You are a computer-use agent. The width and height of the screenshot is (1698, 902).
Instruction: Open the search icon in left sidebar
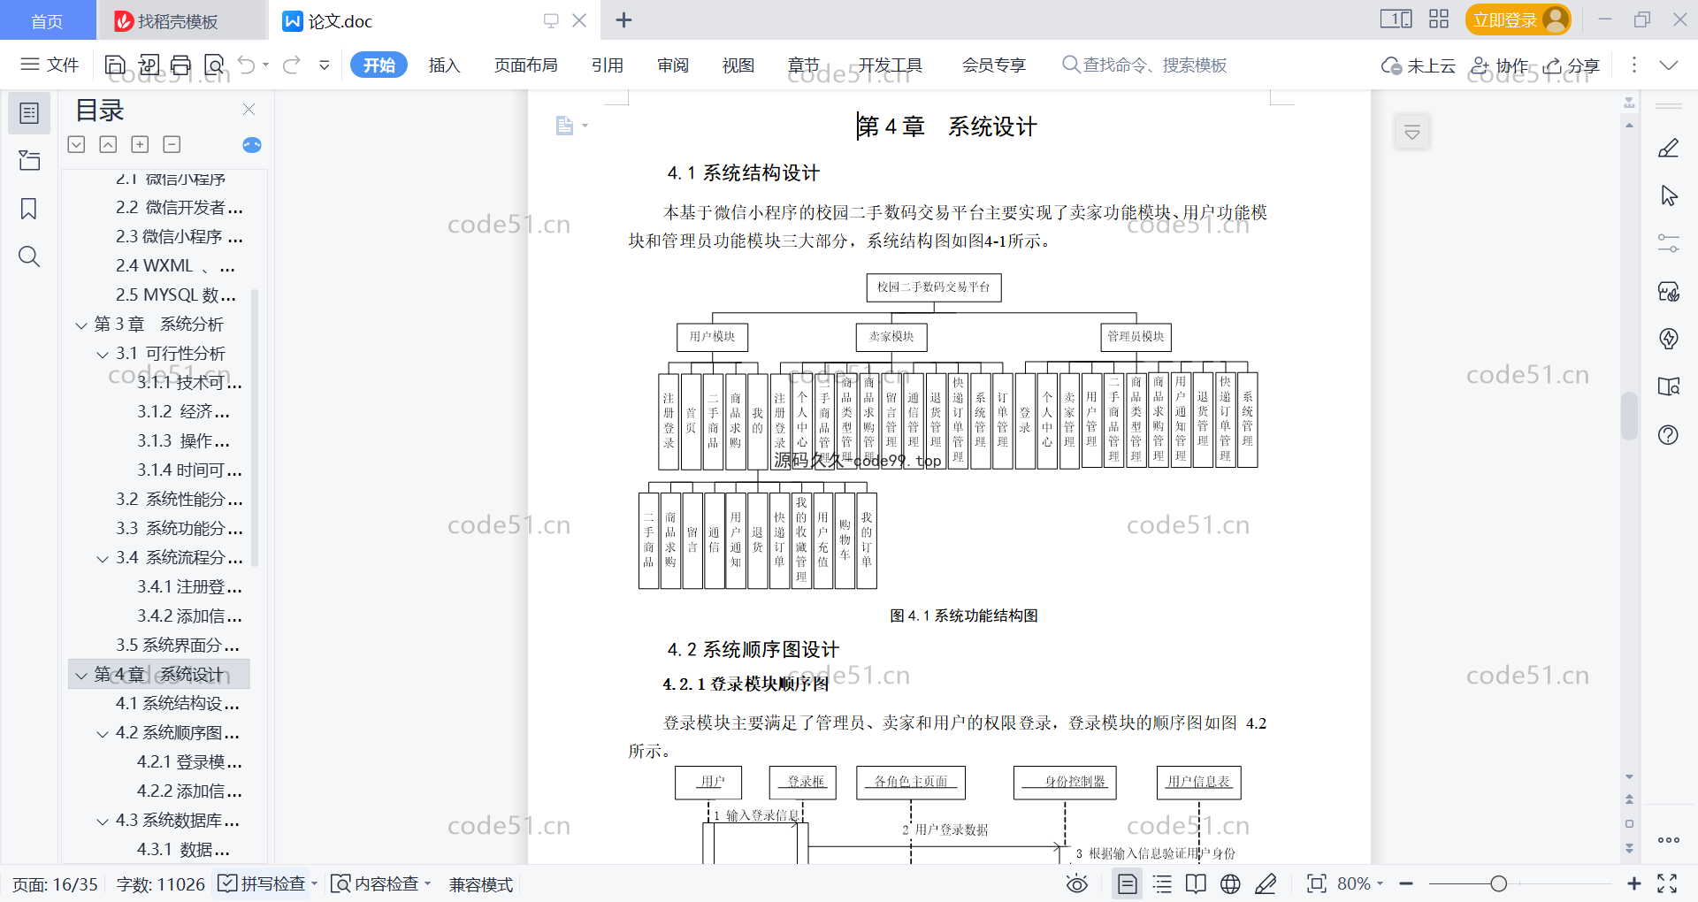pyautogui.click(x=29, y=256)
